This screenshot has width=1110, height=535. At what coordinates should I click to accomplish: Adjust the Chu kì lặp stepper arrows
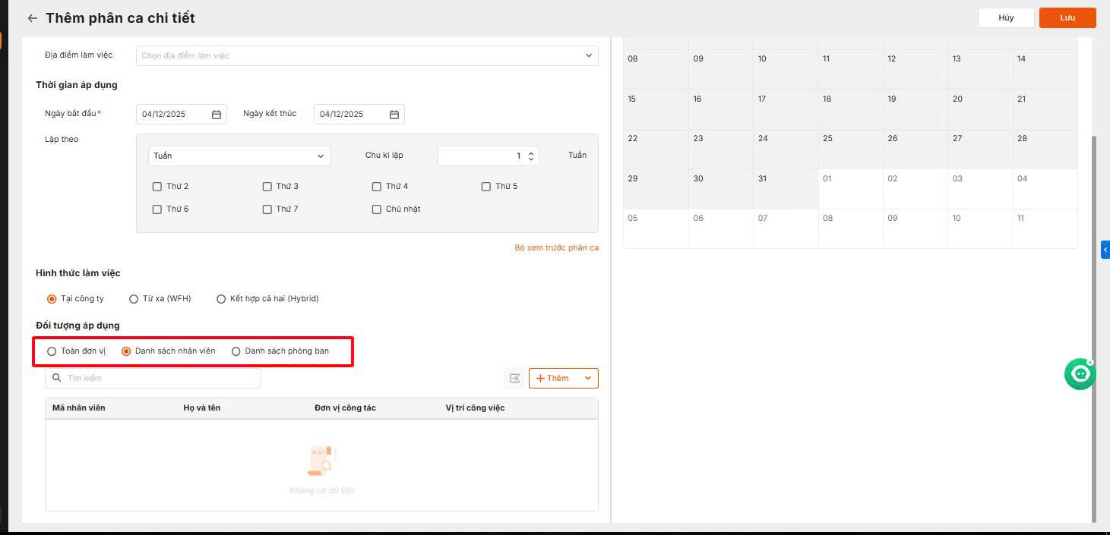coord(532,156)
